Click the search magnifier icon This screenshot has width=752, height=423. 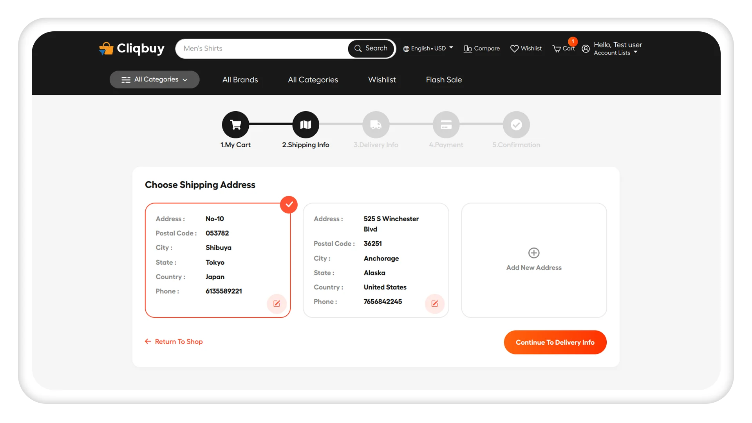[x=358, y=48]
